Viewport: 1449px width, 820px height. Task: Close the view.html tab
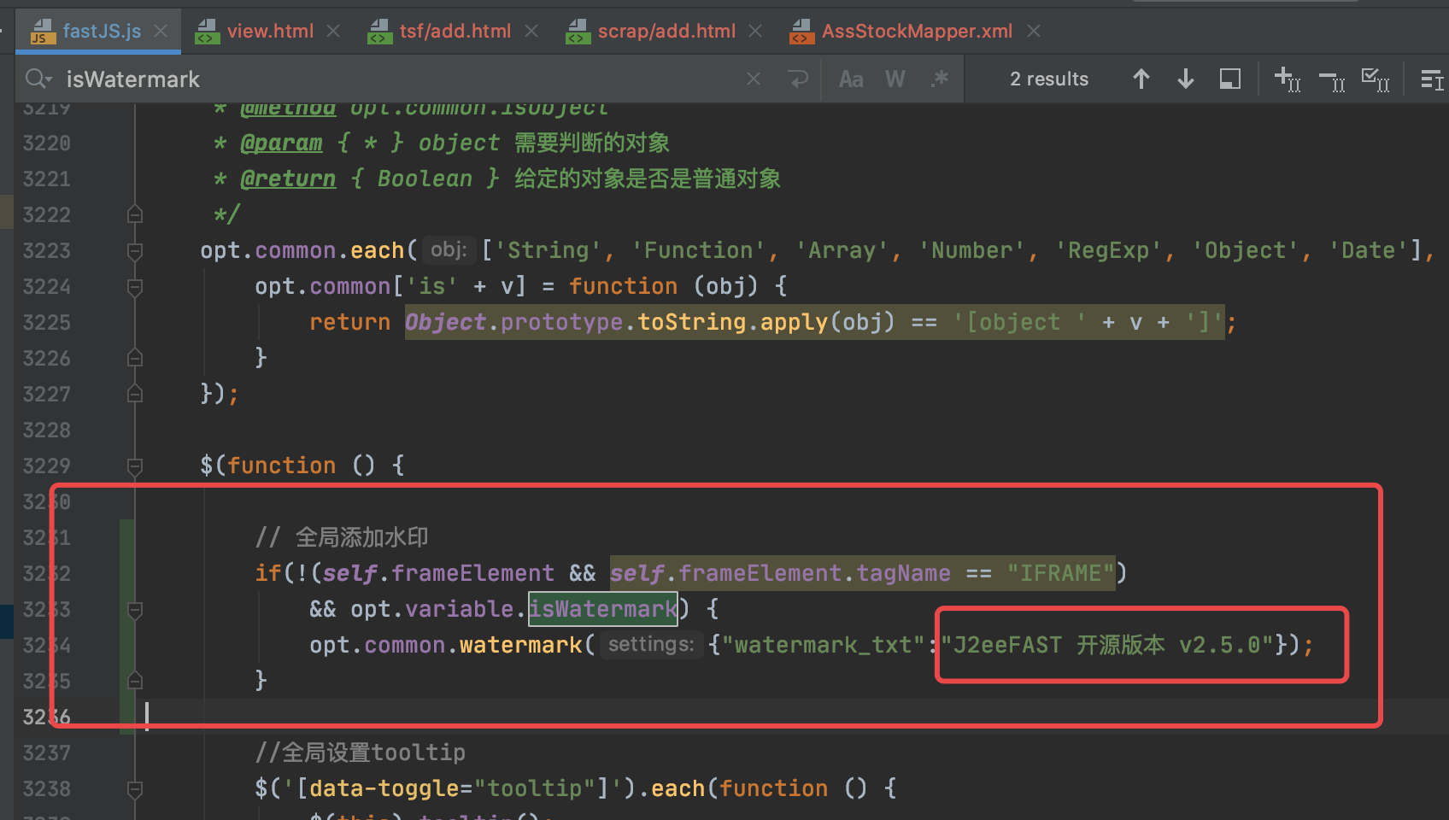click(x=333, y=32)
